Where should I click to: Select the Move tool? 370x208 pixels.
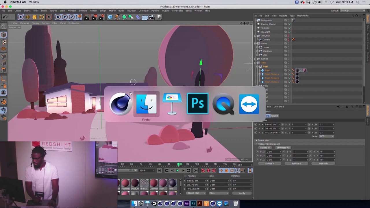28,17
